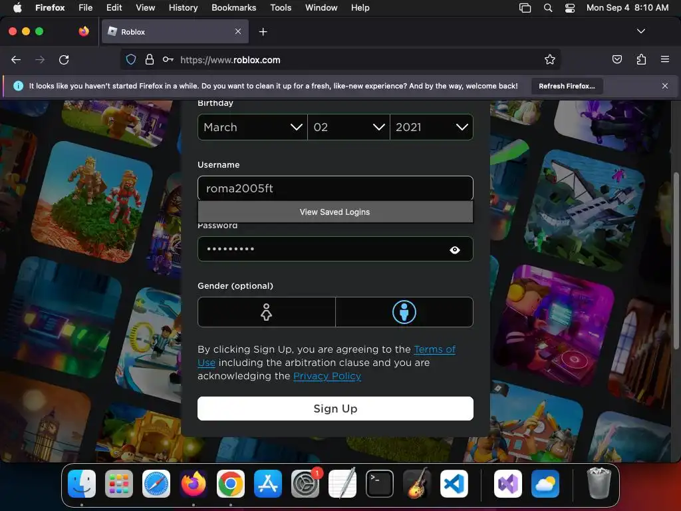
Task: Open Finder from the dock
Action: [x=82, y=484]
